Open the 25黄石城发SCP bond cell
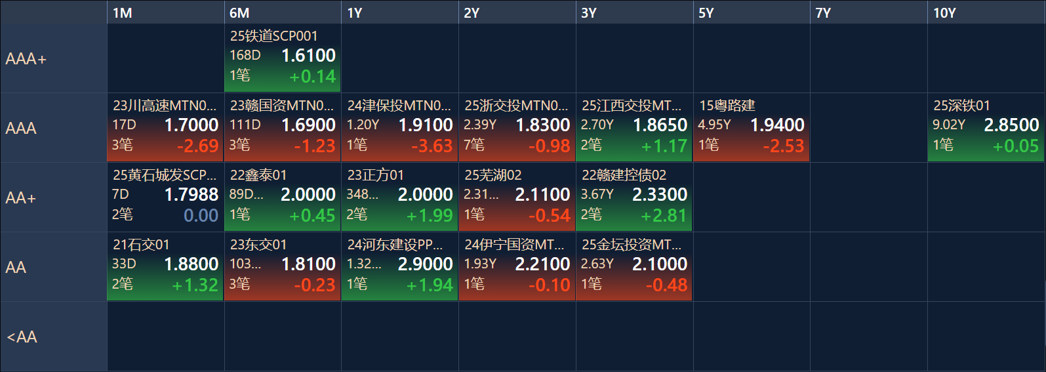 pyautogui.click(x=165, y=197)
